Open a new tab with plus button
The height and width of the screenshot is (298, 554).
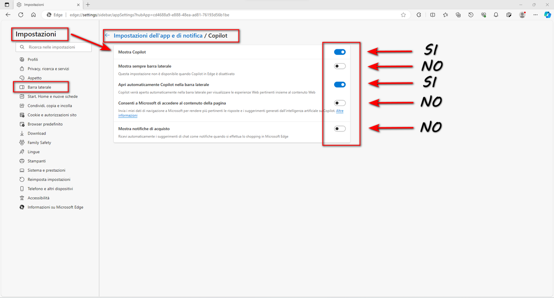tap(88, 4)
